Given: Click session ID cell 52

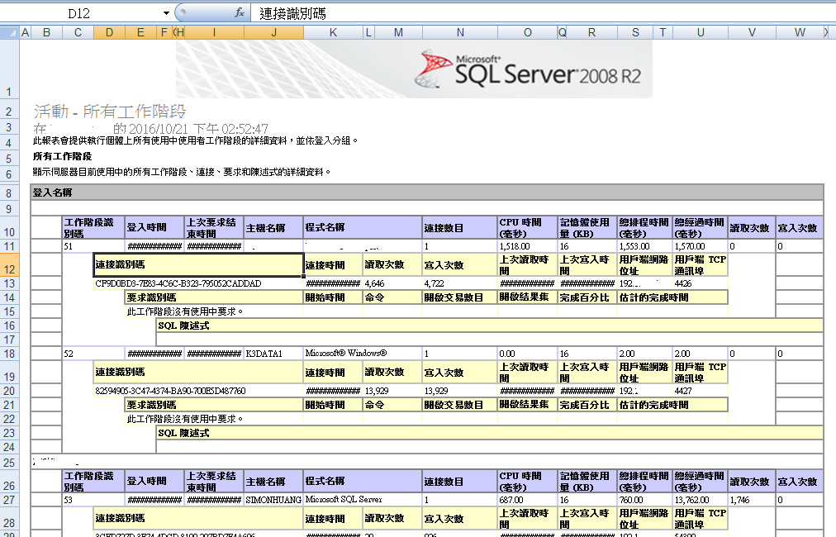Looking at the screenshot, I should pos(93,354).
